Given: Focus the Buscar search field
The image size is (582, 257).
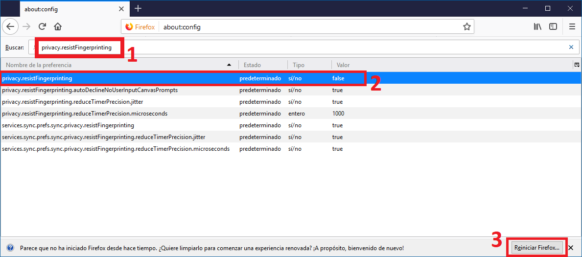Looking at the screenshot, I should 303,47.
